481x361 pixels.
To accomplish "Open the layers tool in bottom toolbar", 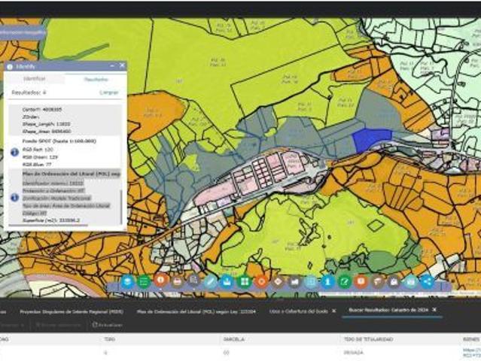I will (x=128, y=281).
